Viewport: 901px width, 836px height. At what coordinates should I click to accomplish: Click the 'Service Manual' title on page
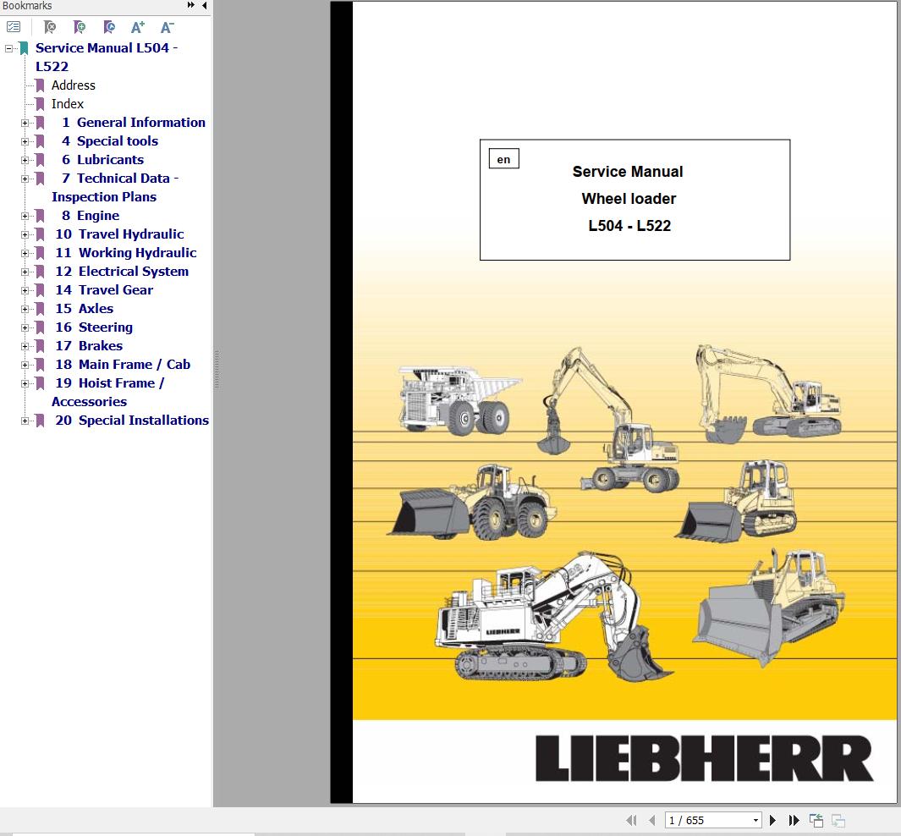pyautogui.click(x=628, y=172)
